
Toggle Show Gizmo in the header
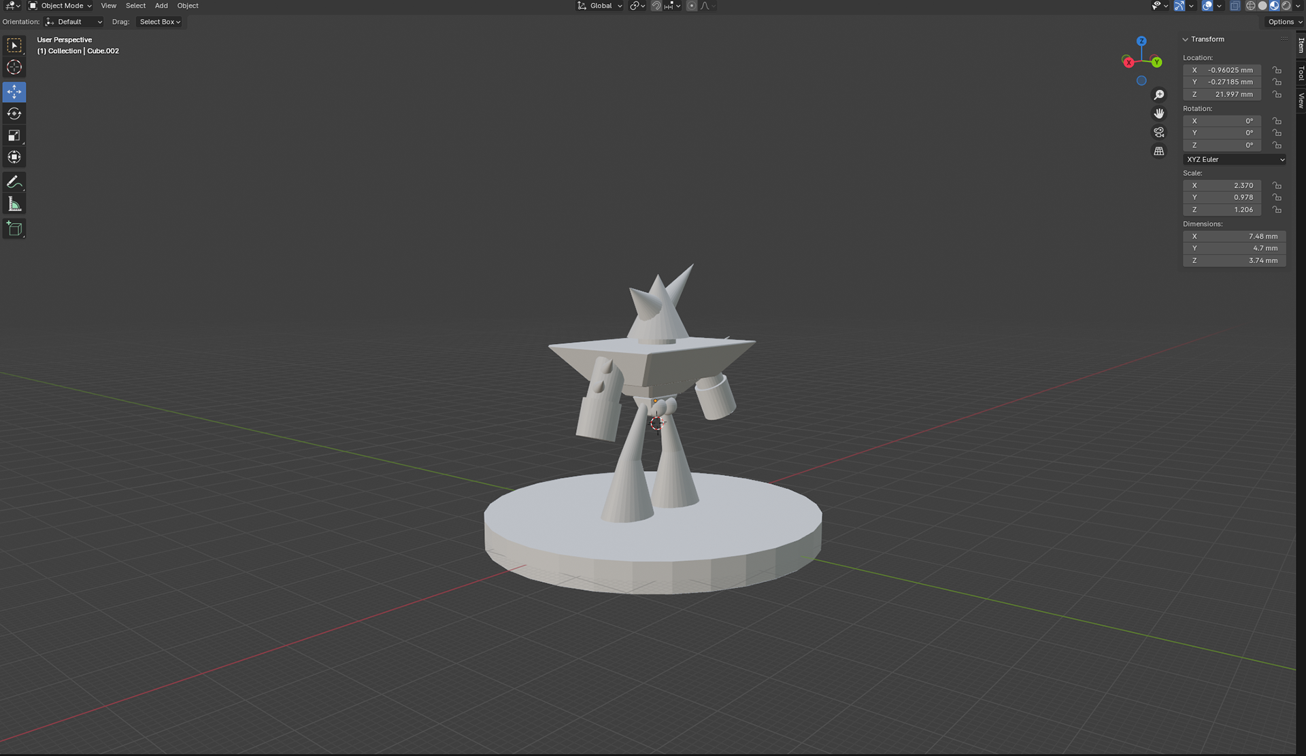point(1179,5)
